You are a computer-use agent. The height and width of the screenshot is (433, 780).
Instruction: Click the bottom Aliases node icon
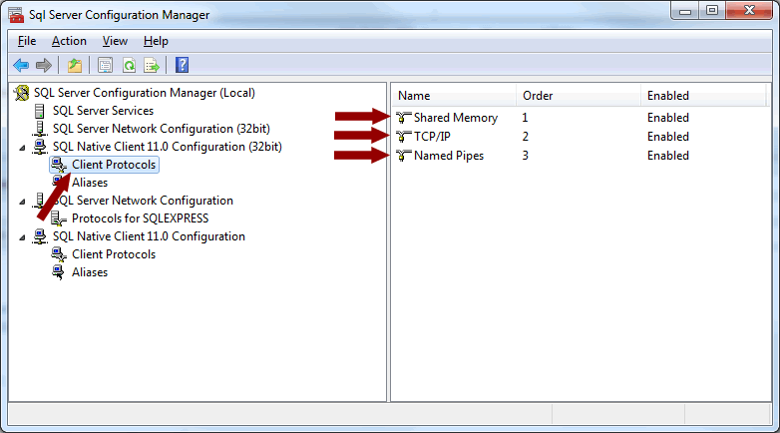click(x=58, y=272)
